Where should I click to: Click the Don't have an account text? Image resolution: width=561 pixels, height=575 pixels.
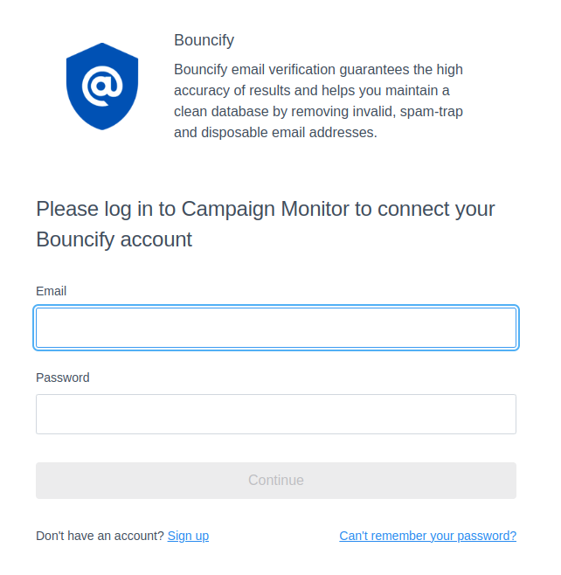[100, 536]
